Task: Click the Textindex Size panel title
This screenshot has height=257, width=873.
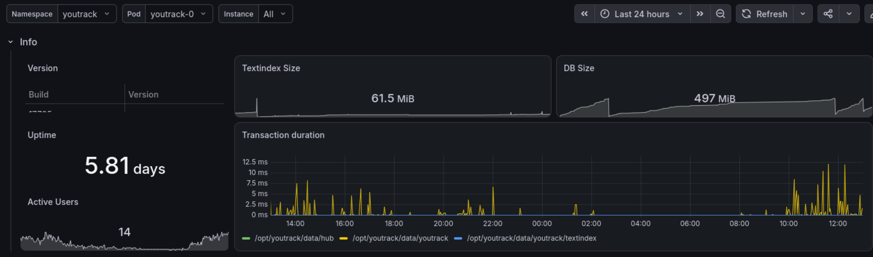Action: point(271,68)
